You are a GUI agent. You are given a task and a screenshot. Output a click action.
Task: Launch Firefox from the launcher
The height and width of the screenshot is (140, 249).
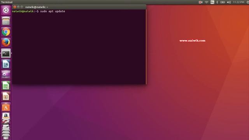[x=6, y=42]
